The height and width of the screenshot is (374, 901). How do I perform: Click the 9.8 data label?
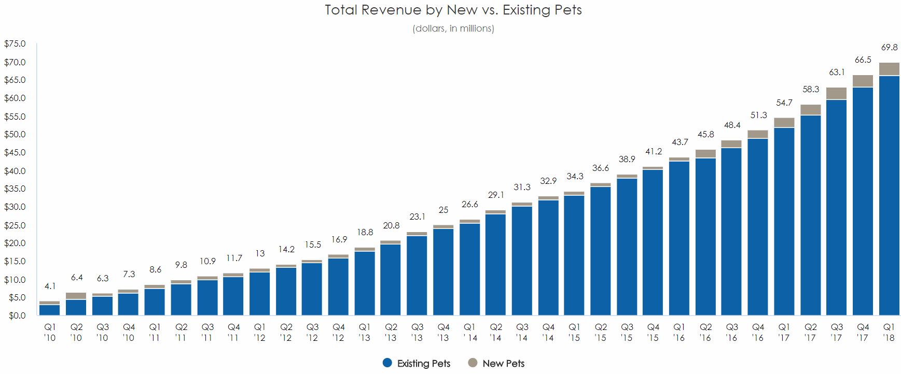pos(181,265)
